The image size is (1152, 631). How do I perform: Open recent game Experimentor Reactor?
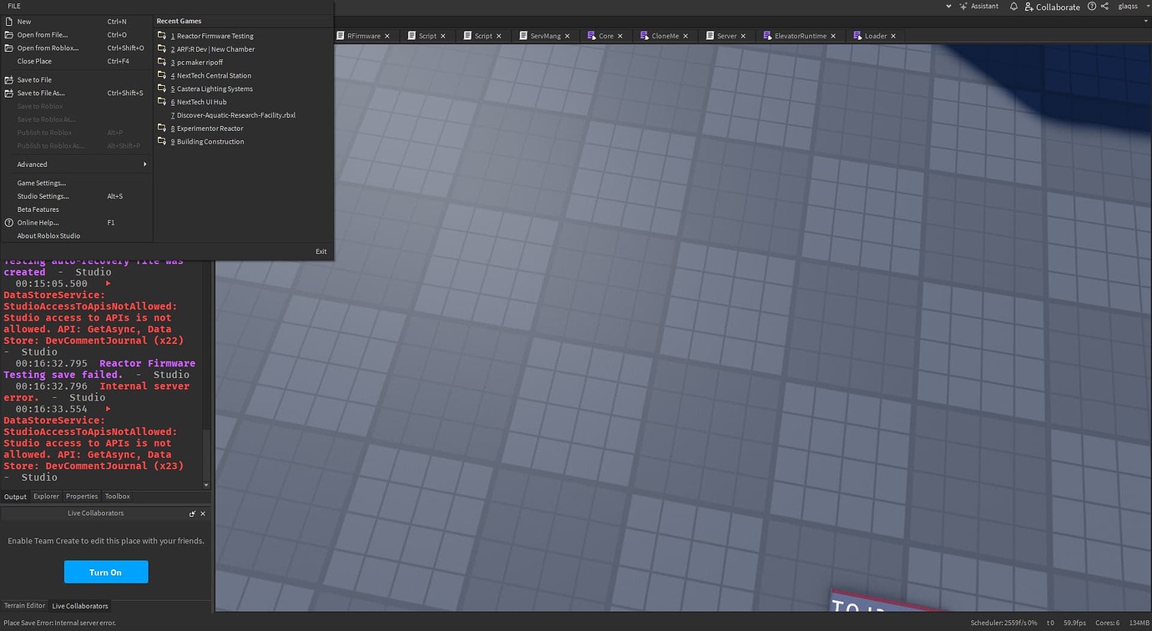click(x=244, y=129)
